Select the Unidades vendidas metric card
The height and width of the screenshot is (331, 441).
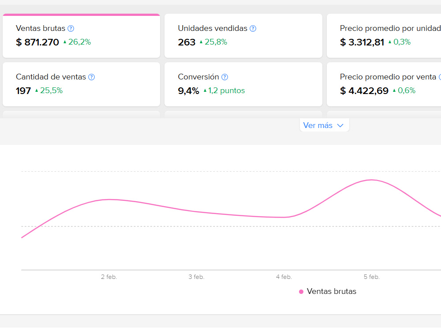pos(243,36)
